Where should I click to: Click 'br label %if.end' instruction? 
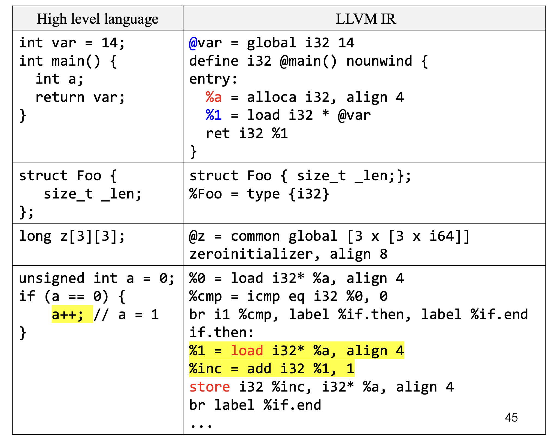(255, 405)
